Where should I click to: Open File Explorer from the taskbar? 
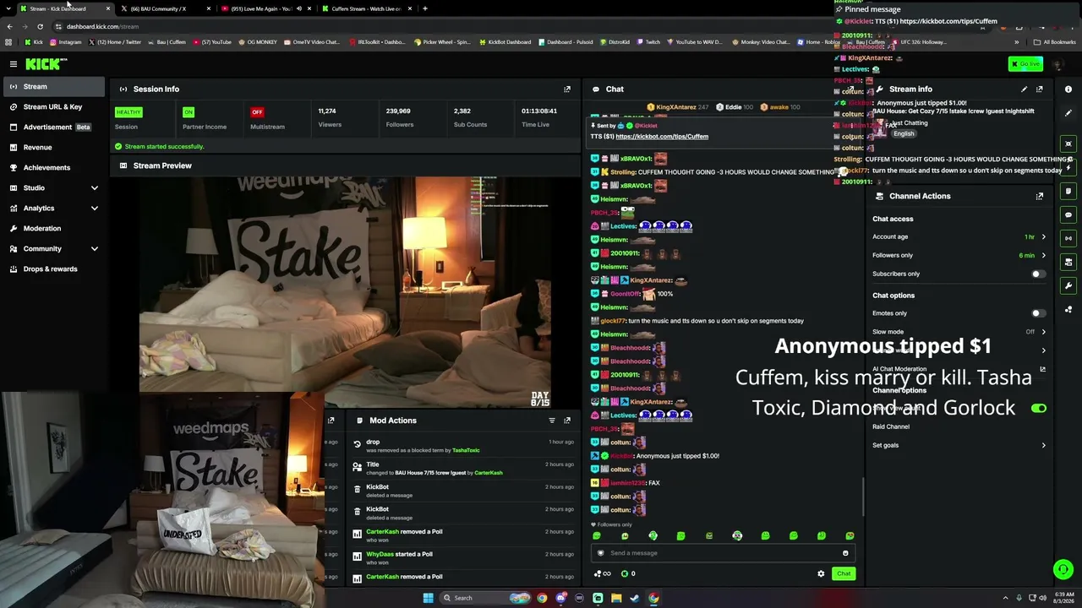pos(616,598)
